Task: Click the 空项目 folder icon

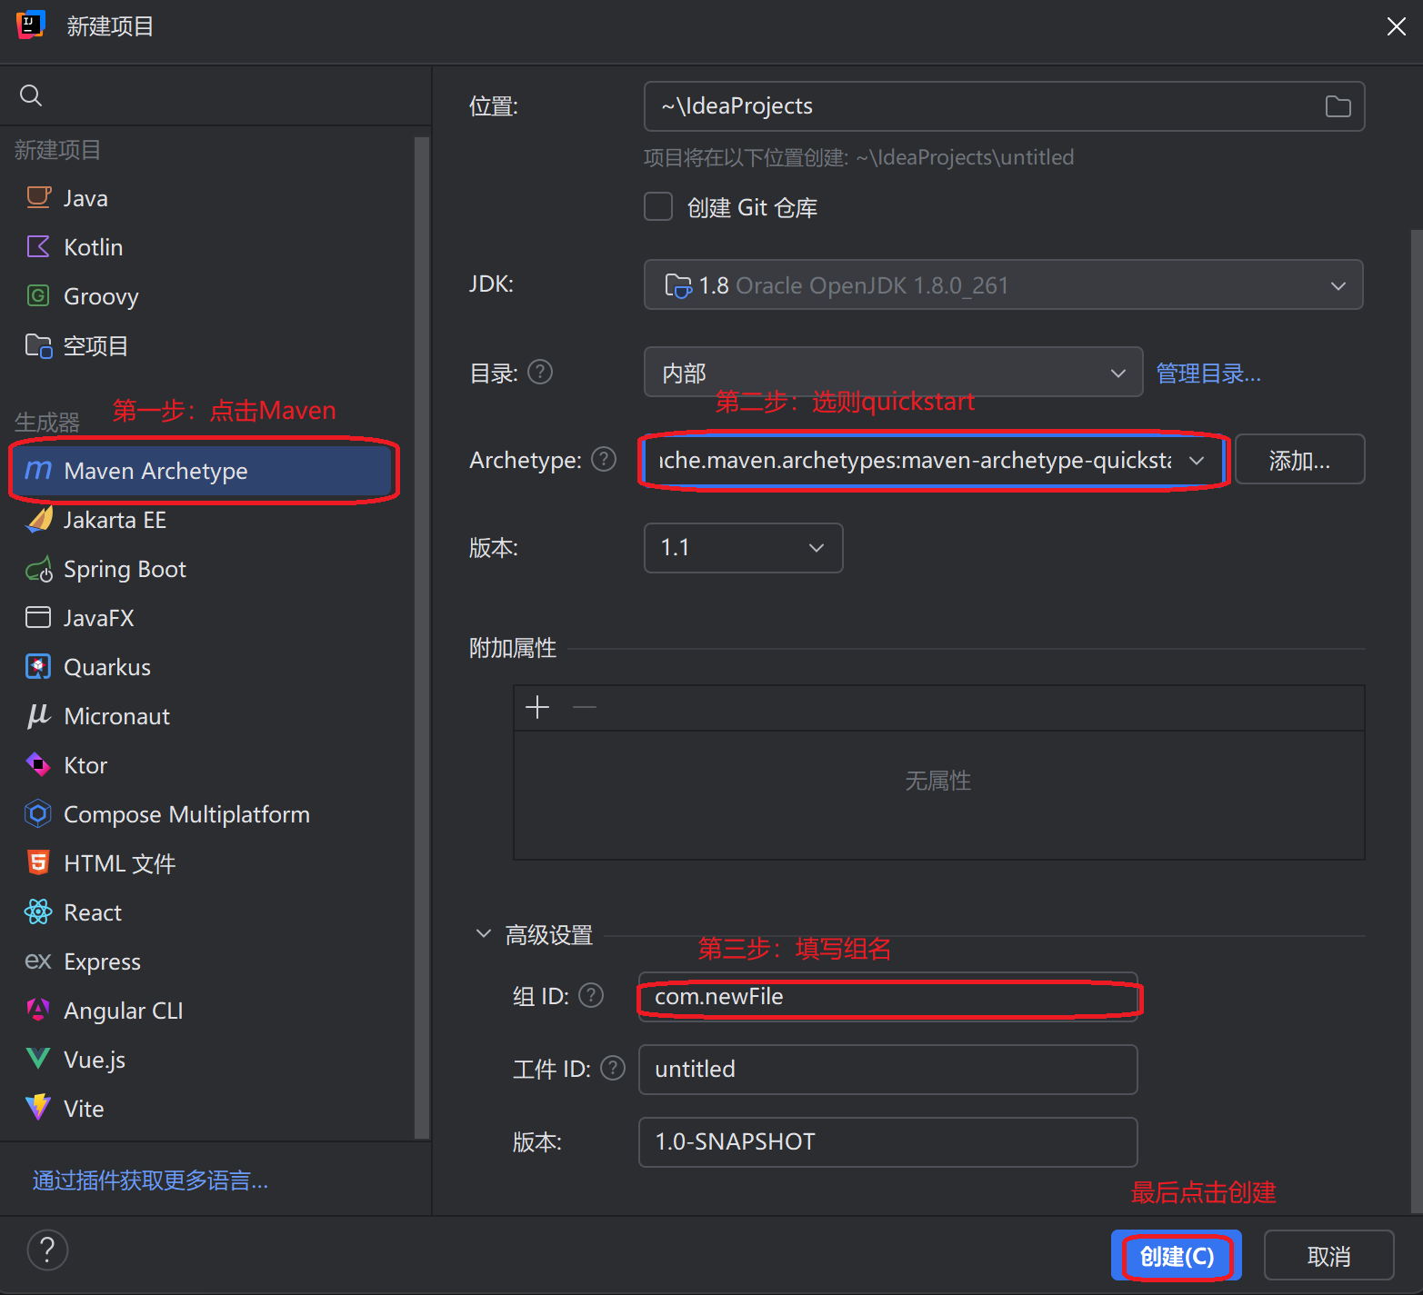Action: click(x=38, y=345)
